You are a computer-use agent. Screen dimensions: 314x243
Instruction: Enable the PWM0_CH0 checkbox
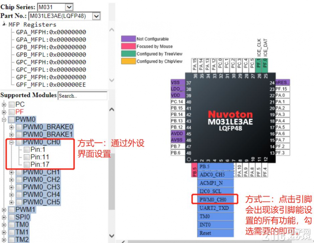click(19, 142)
